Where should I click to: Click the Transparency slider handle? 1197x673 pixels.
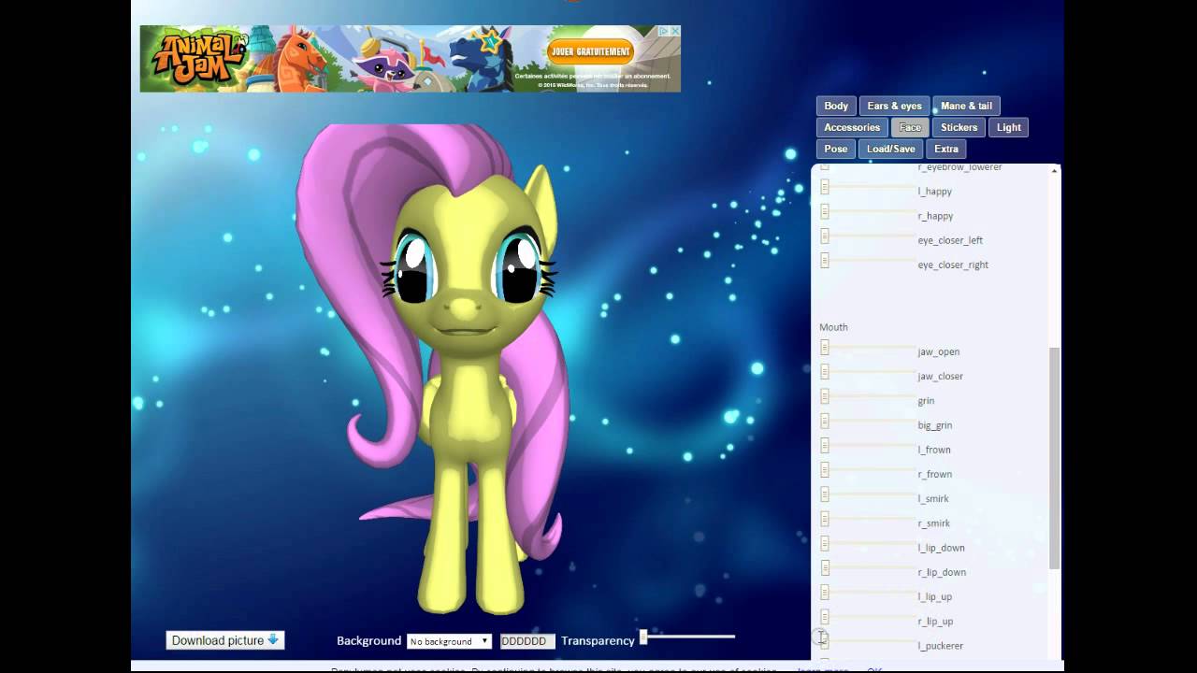click(x=643, y=637)
